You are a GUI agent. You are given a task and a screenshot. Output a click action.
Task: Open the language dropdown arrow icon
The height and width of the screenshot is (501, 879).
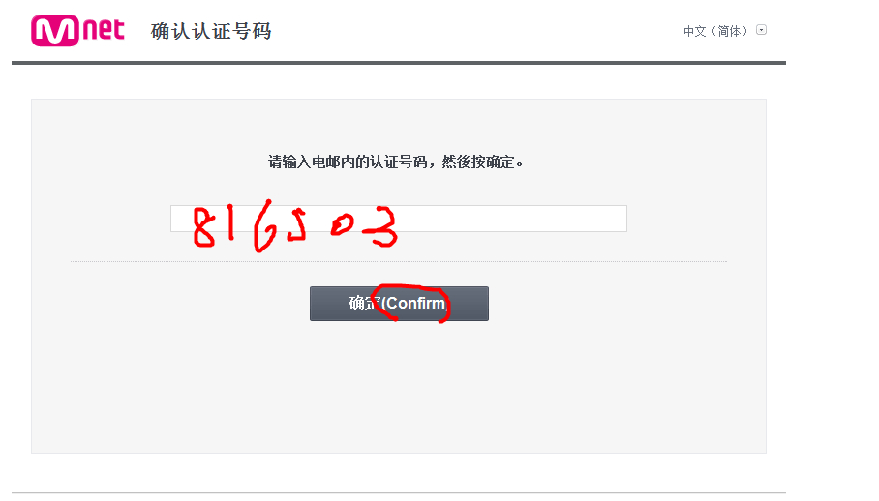click(761, 30)
